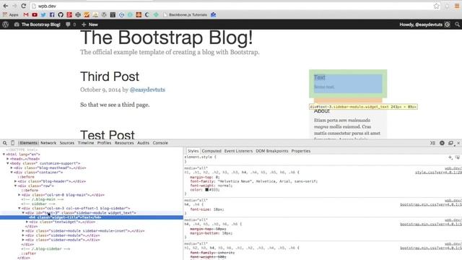Open the GitHub bookmark icon
Viewport: 462px width, 260px height.
pyautogui.click(x=61, y=14)
